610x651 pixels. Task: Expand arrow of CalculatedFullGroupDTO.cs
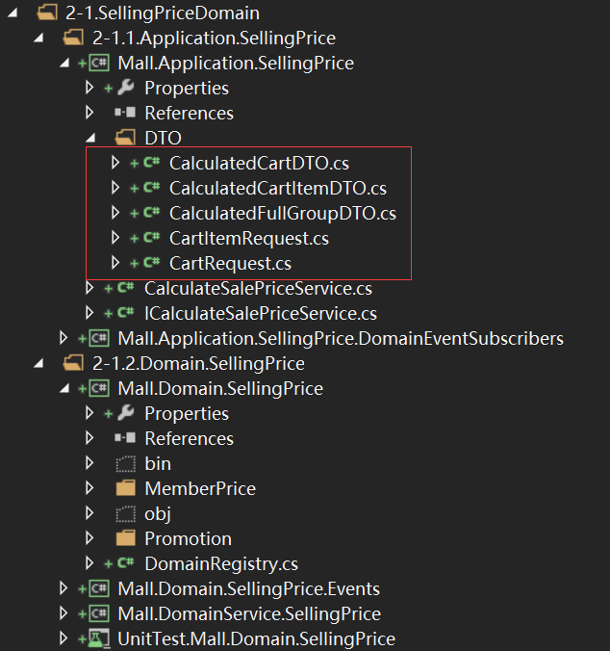pyautogui.click(x=115, y=213)
